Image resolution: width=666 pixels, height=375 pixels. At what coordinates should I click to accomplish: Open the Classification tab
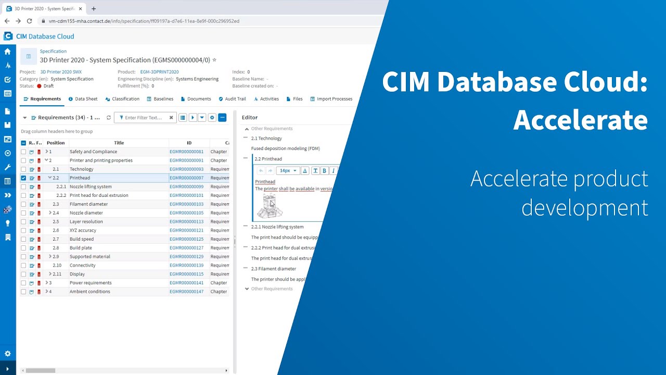click(x=122, y=99)
